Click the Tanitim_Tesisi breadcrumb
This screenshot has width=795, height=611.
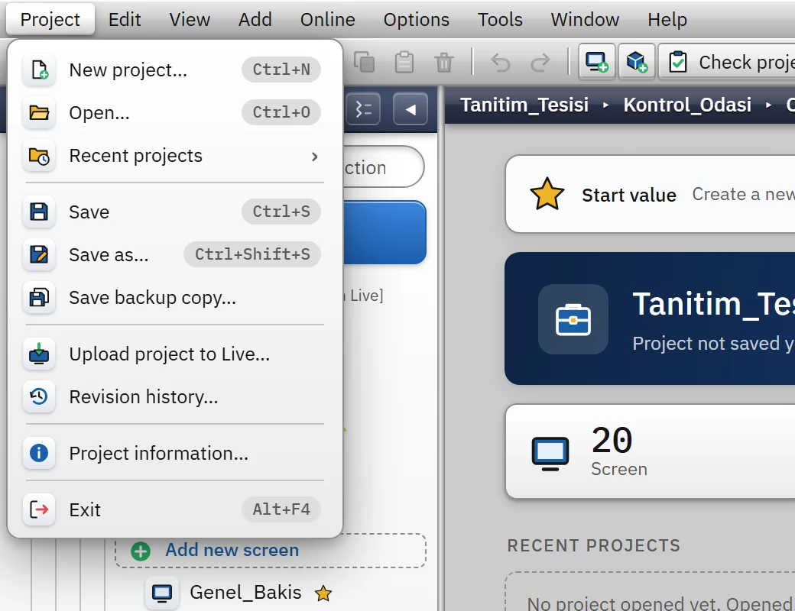tap(524, 105)
